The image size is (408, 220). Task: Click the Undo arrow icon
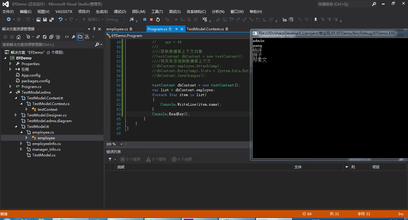click(61, 20)
